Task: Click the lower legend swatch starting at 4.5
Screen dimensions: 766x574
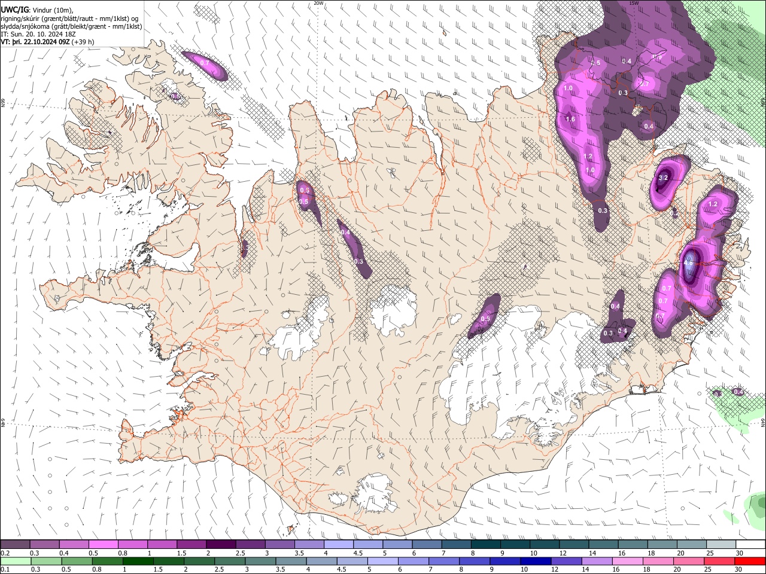Action: pyautogui.click(x=352, y=561)
